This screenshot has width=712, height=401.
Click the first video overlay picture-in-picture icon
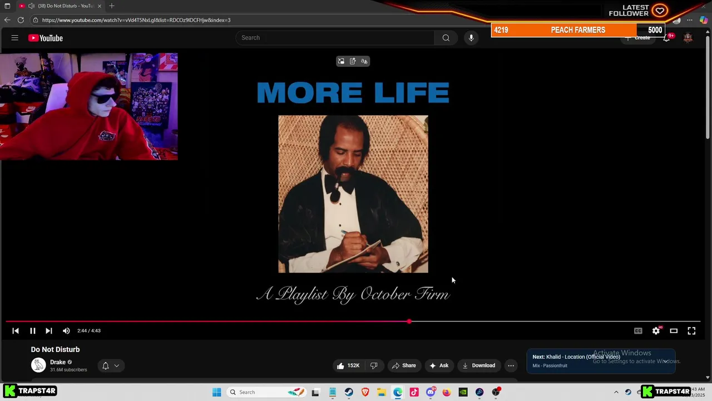(x=341, y=61)
